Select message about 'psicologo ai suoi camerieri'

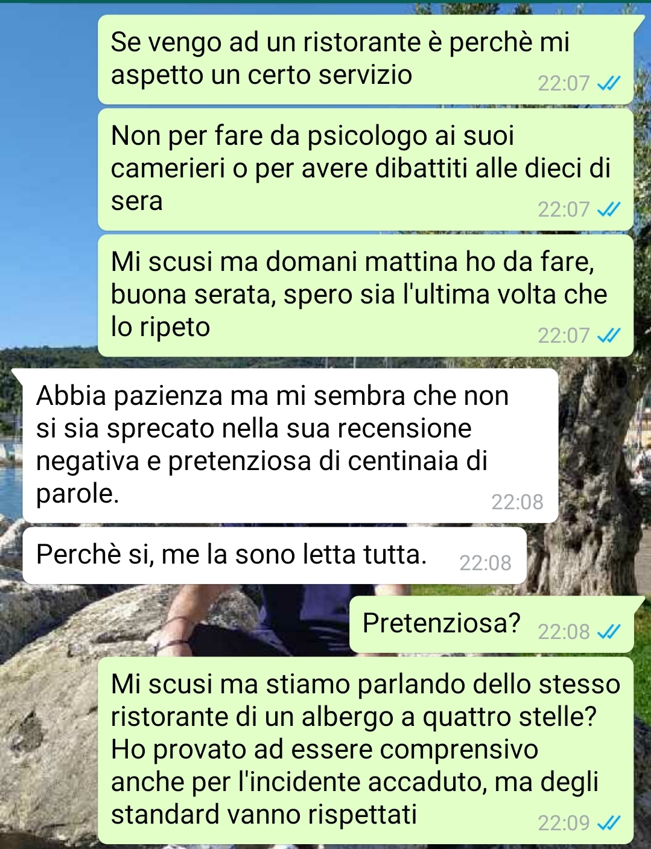tap(366, 170)
